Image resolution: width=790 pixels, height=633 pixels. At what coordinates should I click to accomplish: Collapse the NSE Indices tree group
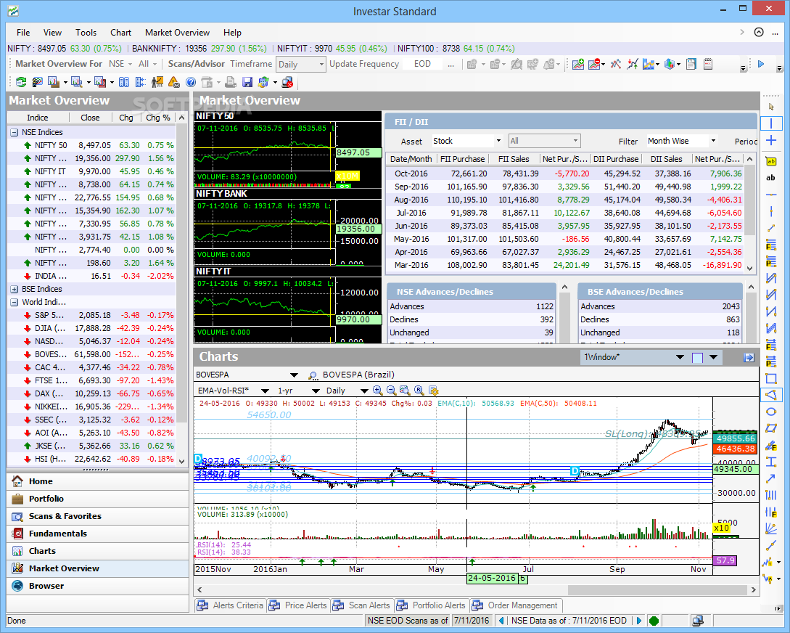pyautogui.click(x=14, y=133)
